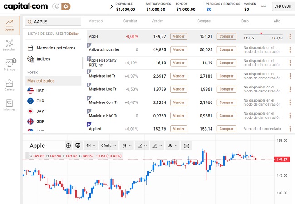The image size is (295, 204).
Task: Open the candlestick chart type dropdown
Action: 127,146
